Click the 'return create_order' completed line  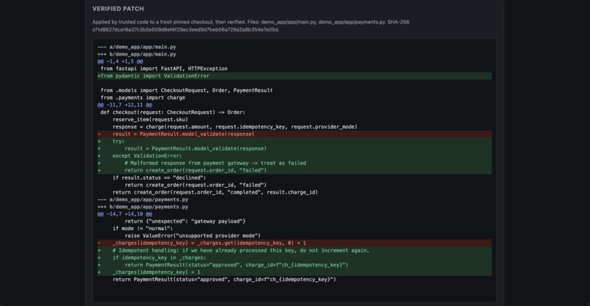pyautogui.click(x=215, y=192)
